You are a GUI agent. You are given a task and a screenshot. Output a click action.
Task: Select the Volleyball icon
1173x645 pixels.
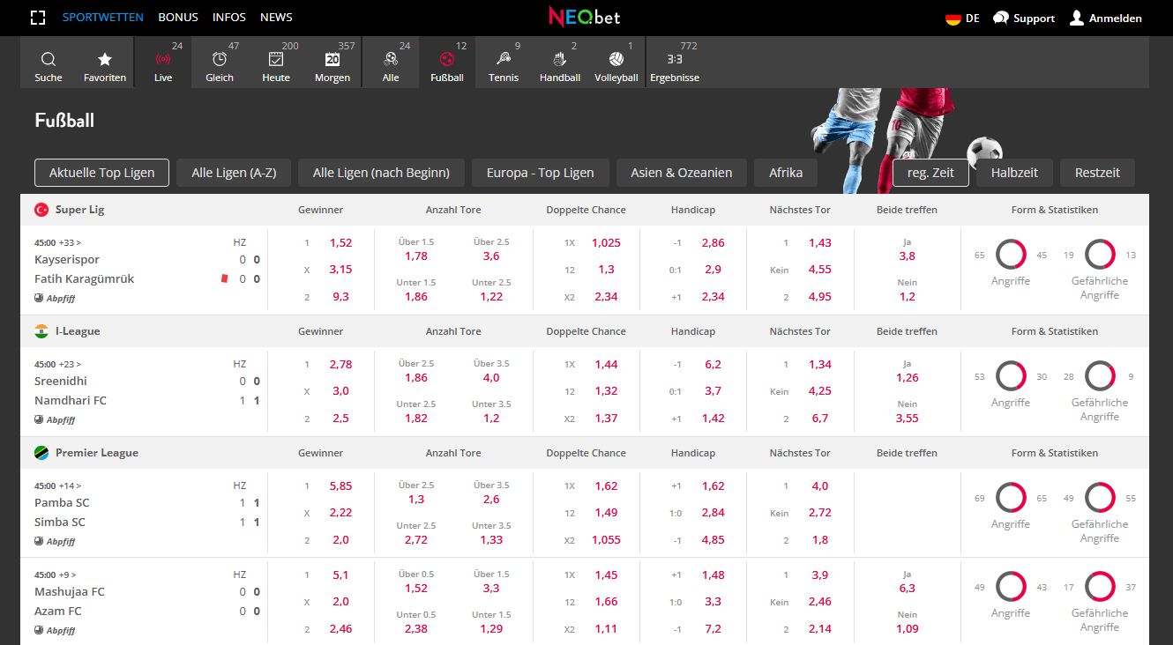point(616,59)
